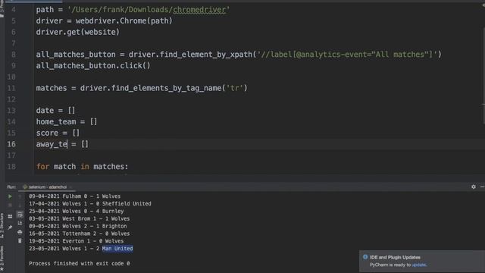Screen dimensions: 485x273
Task: Toggle scroll to end of console output
Action: [20, 223]
